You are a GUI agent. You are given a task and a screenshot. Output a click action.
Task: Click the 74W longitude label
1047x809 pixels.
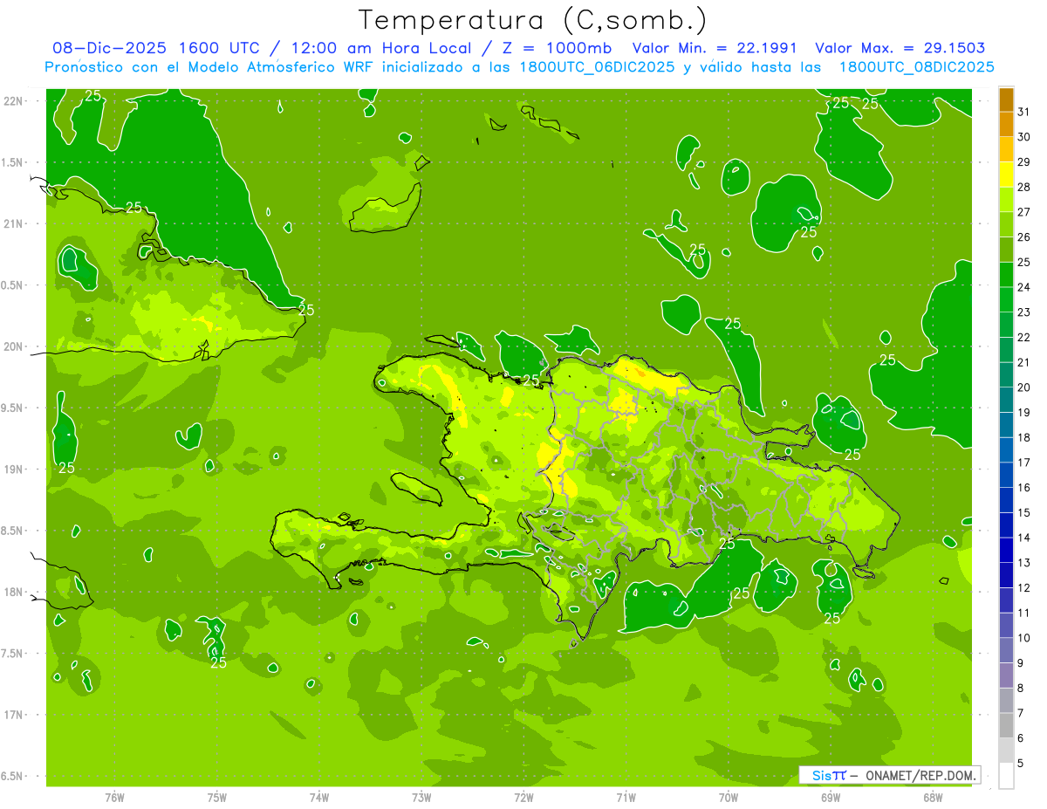(x=319, y=797)
